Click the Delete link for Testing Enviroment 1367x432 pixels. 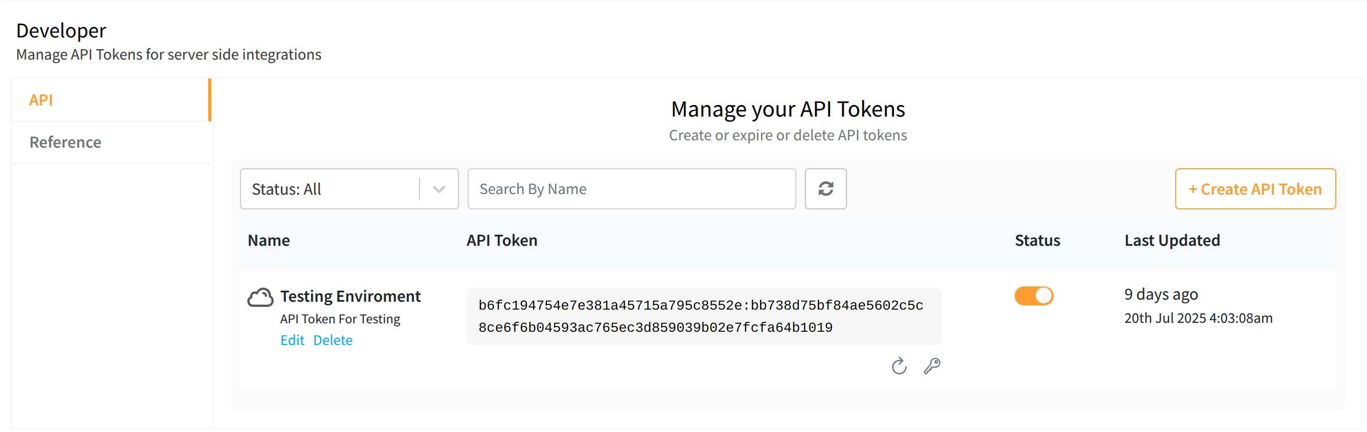pyautogui.click(x=333, y=340)
